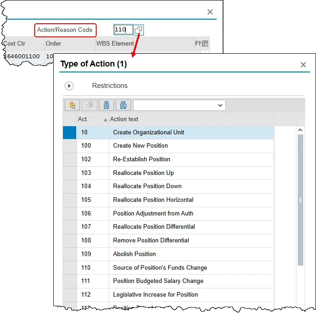This screenshot has height=313, width=316.
Task: Click the Find binoculars icon
Action: 106,105
